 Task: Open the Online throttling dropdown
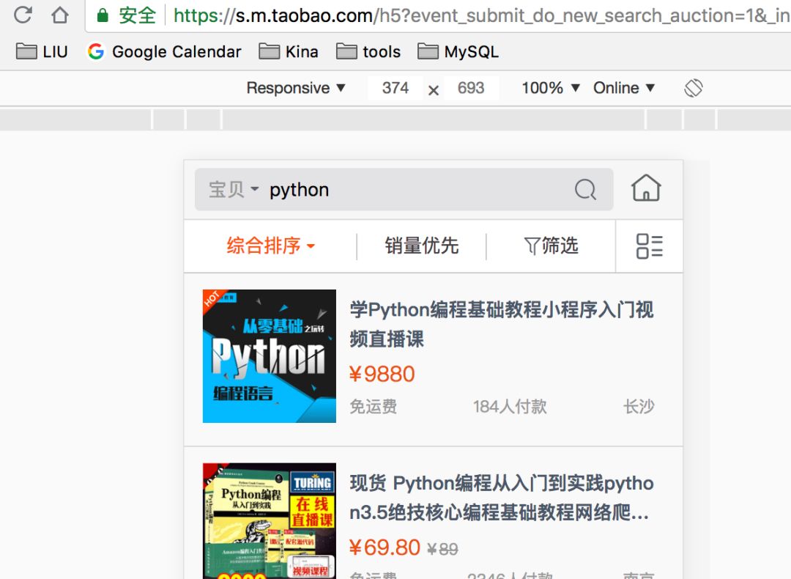(x=624, y=88)
